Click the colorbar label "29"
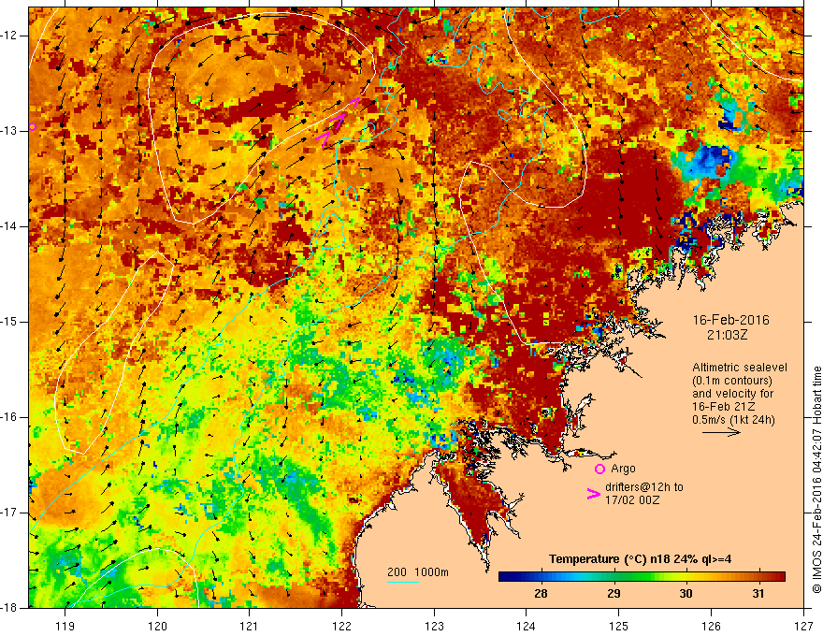823x636 pixels. point(614,594)
